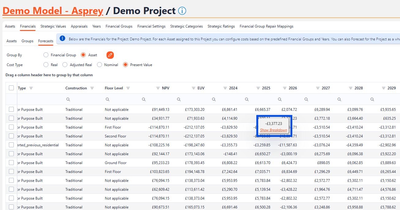Click search icon under Construction column
This screenshot has height=210, width=400.
point(68,99)
